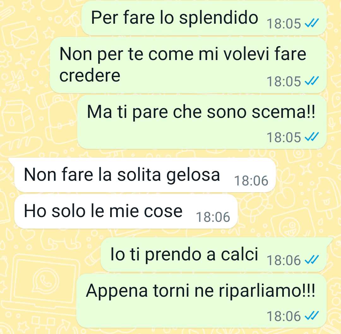Select the "Non per te come mi volevi fare credere" message

pos(188,65)
